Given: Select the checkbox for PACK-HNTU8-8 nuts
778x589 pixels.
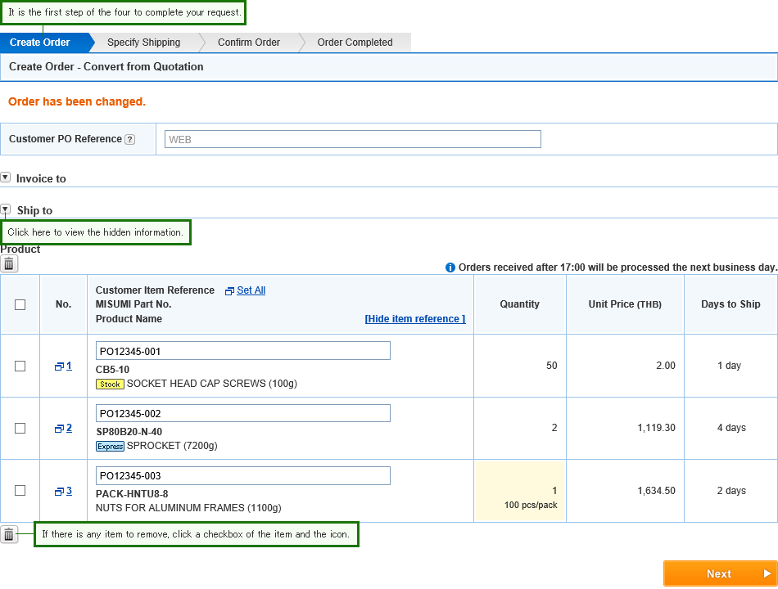Looking at the screenshot, I should pyautogui.click(x=20, y=490).
